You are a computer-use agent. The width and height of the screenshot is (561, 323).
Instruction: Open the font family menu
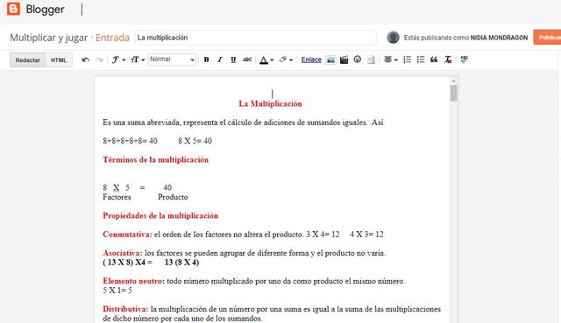click(118, 60)
